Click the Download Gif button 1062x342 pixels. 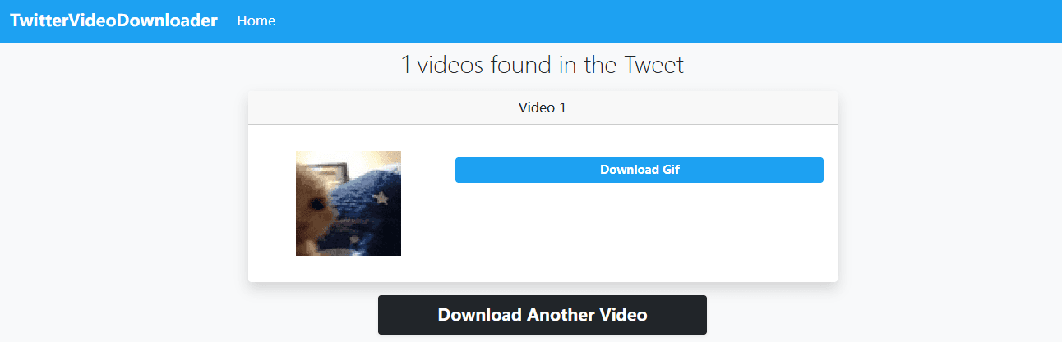pos(639,170)
